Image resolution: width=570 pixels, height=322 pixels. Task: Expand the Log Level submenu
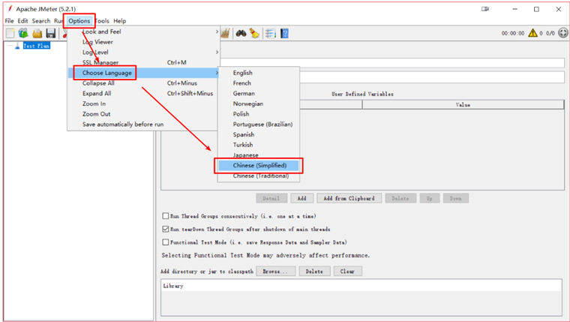pos(143,52)
